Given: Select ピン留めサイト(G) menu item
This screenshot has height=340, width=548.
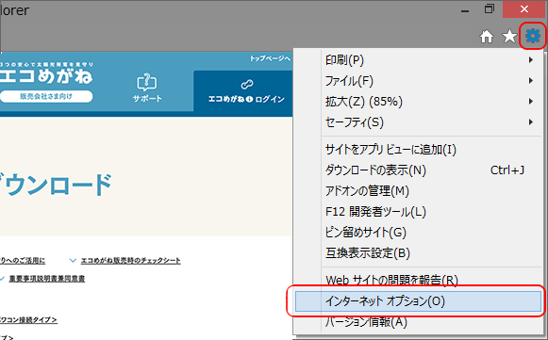Looking at the screenshot, I should click(419, 232).
